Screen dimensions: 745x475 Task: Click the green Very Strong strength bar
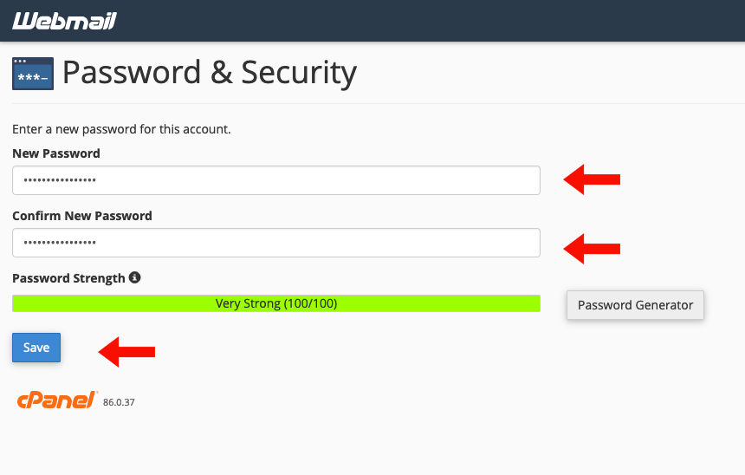(276, 303)
